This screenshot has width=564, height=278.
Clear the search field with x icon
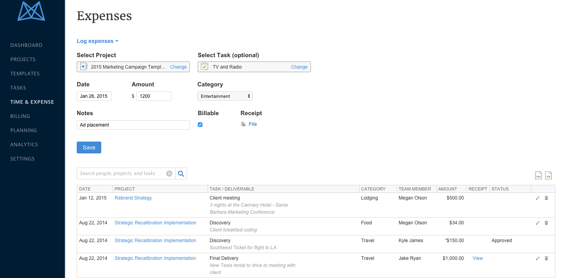click(x=169, y=174)
